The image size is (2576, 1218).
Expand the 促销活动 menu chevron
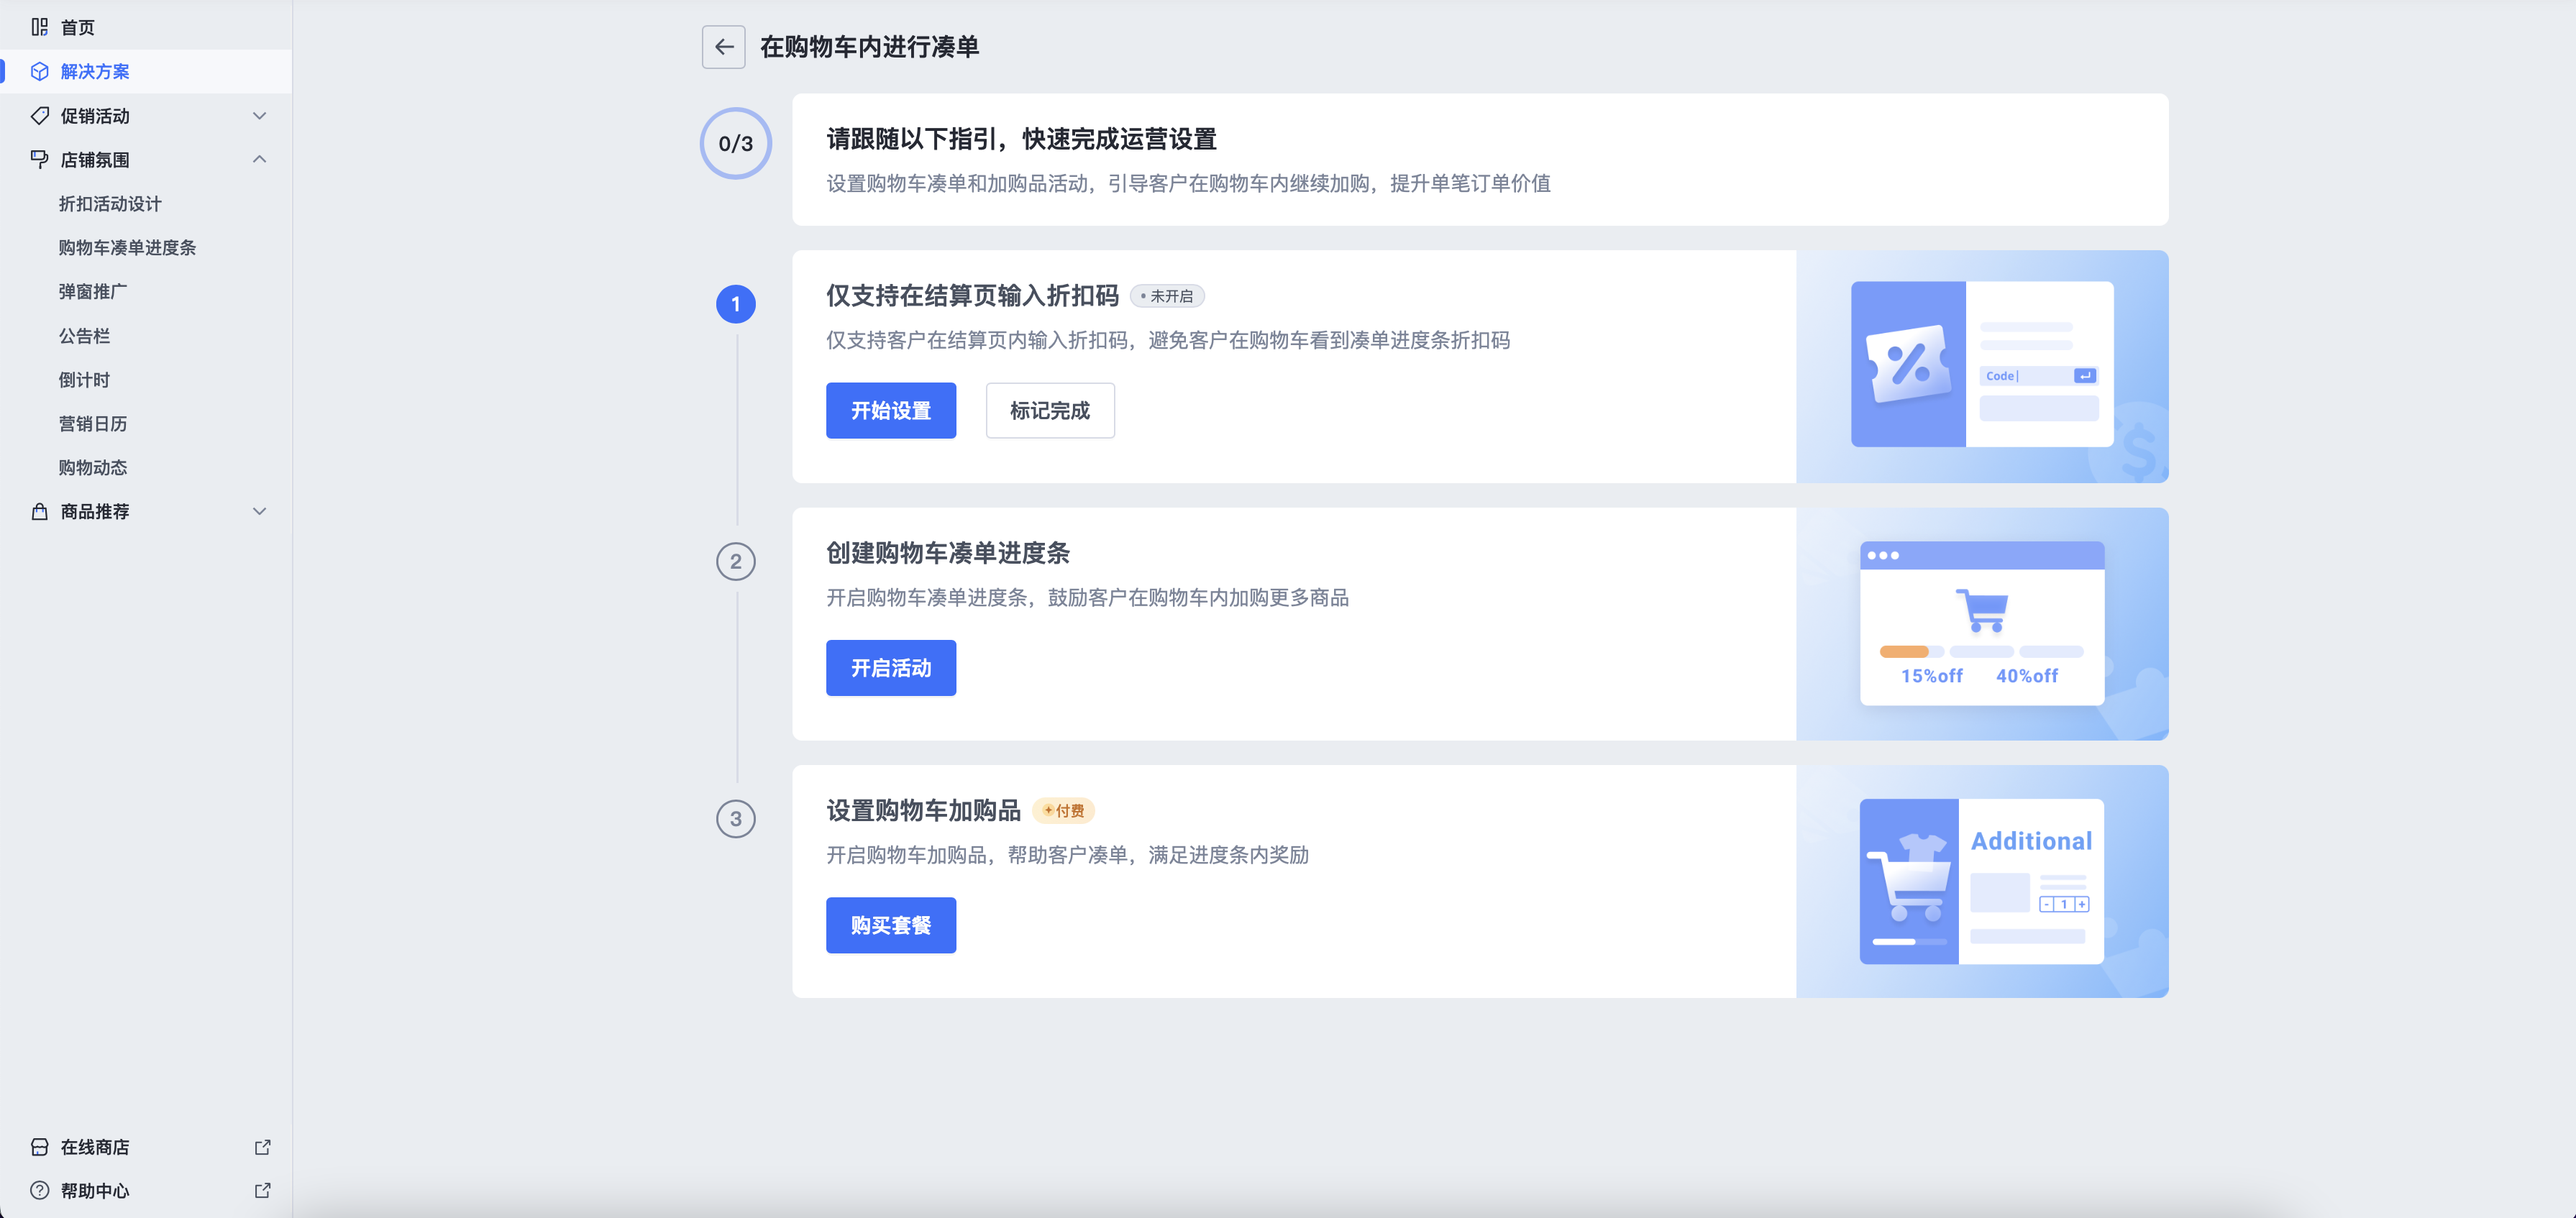259,116
